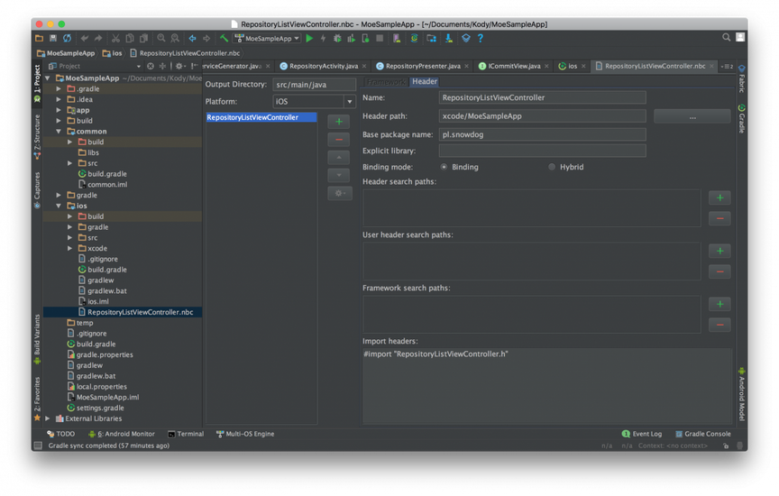Click the Cut scissors icon
The image size is (779, 496).
pyautogui.click(x=115, y=38)
